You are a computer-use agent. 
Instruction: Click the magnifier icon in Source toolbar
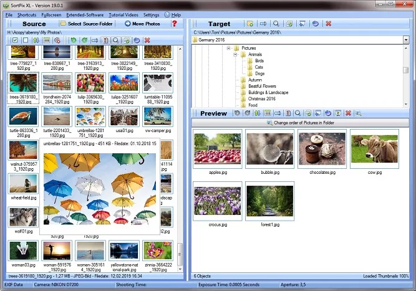pos(115,40)
